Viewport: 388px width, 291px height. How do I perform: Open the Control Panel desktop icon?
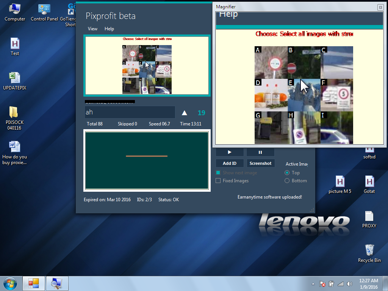[44, 13]
